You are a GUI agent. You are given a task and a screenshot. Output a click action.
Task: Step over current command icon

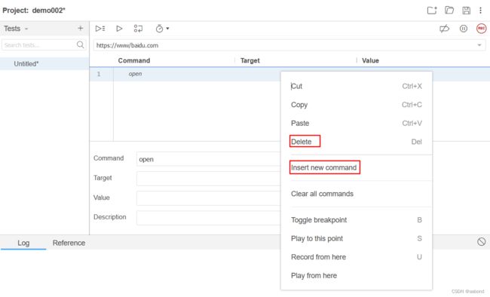coord(138,29)
